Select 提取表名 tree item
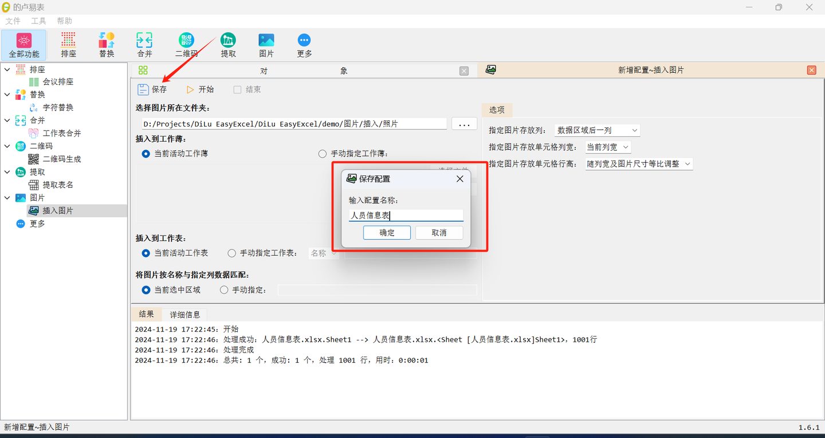This screenshot has height=438, width=825. [58, 185]
